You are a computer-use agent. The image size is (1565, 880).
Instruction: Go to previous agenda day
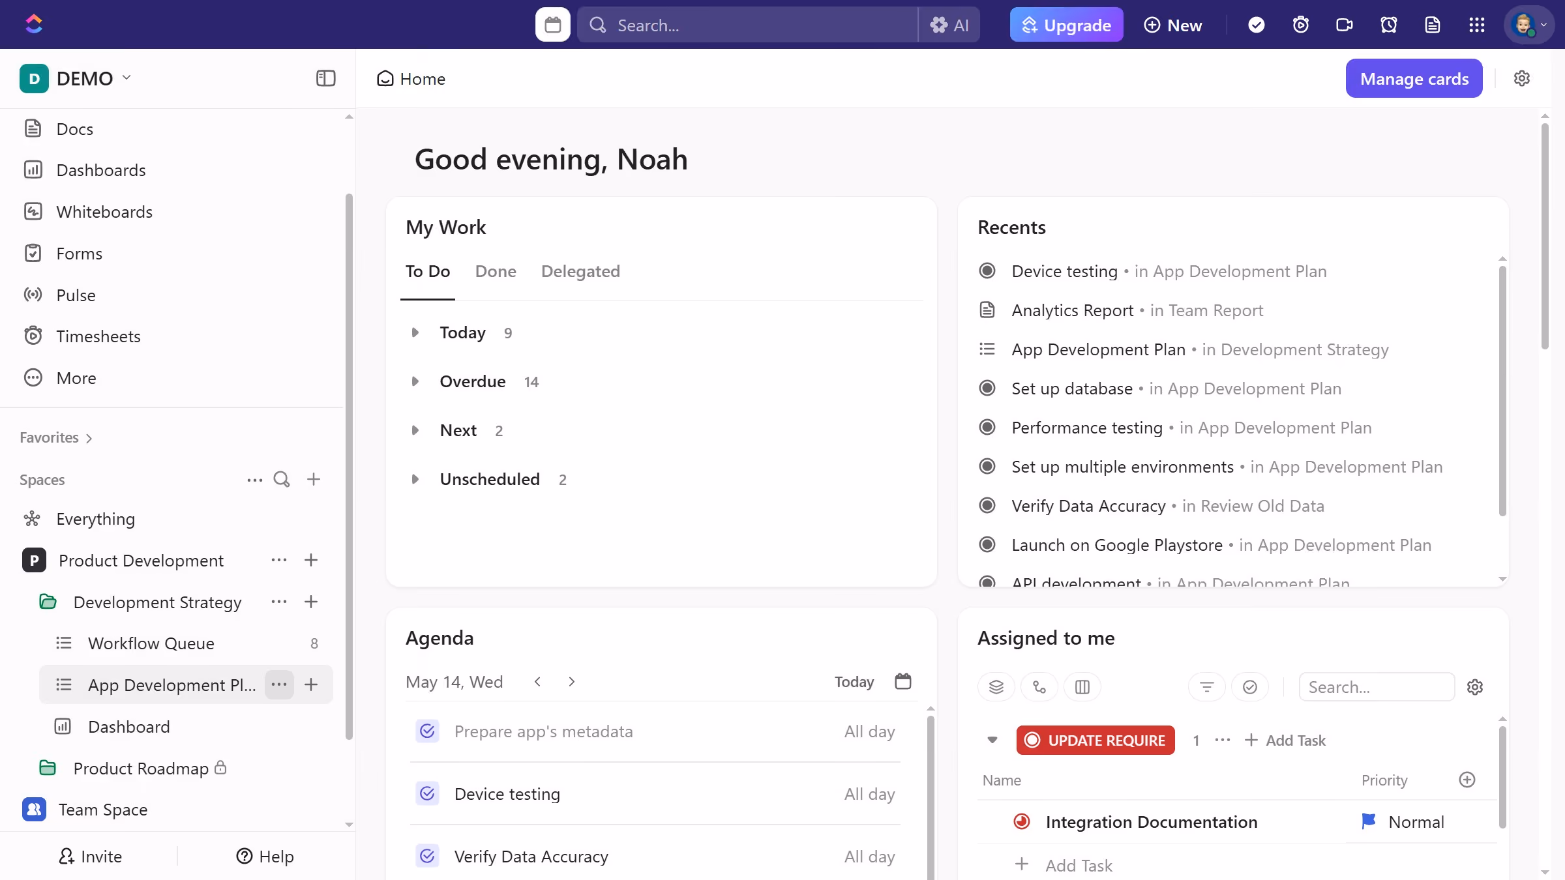coord(537,681)
